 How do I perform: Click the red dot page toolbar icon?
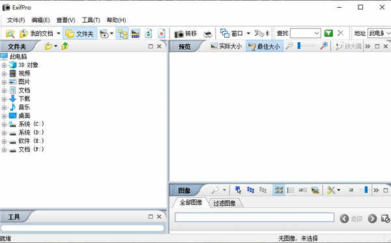(x=162, y=34)
